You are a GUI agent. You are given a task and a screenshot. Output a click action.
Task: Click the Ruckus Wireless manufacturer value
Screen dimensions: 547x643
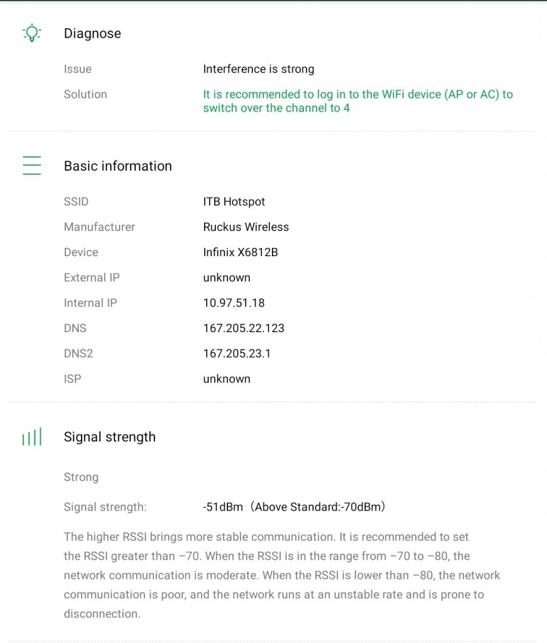pos(246,227)
